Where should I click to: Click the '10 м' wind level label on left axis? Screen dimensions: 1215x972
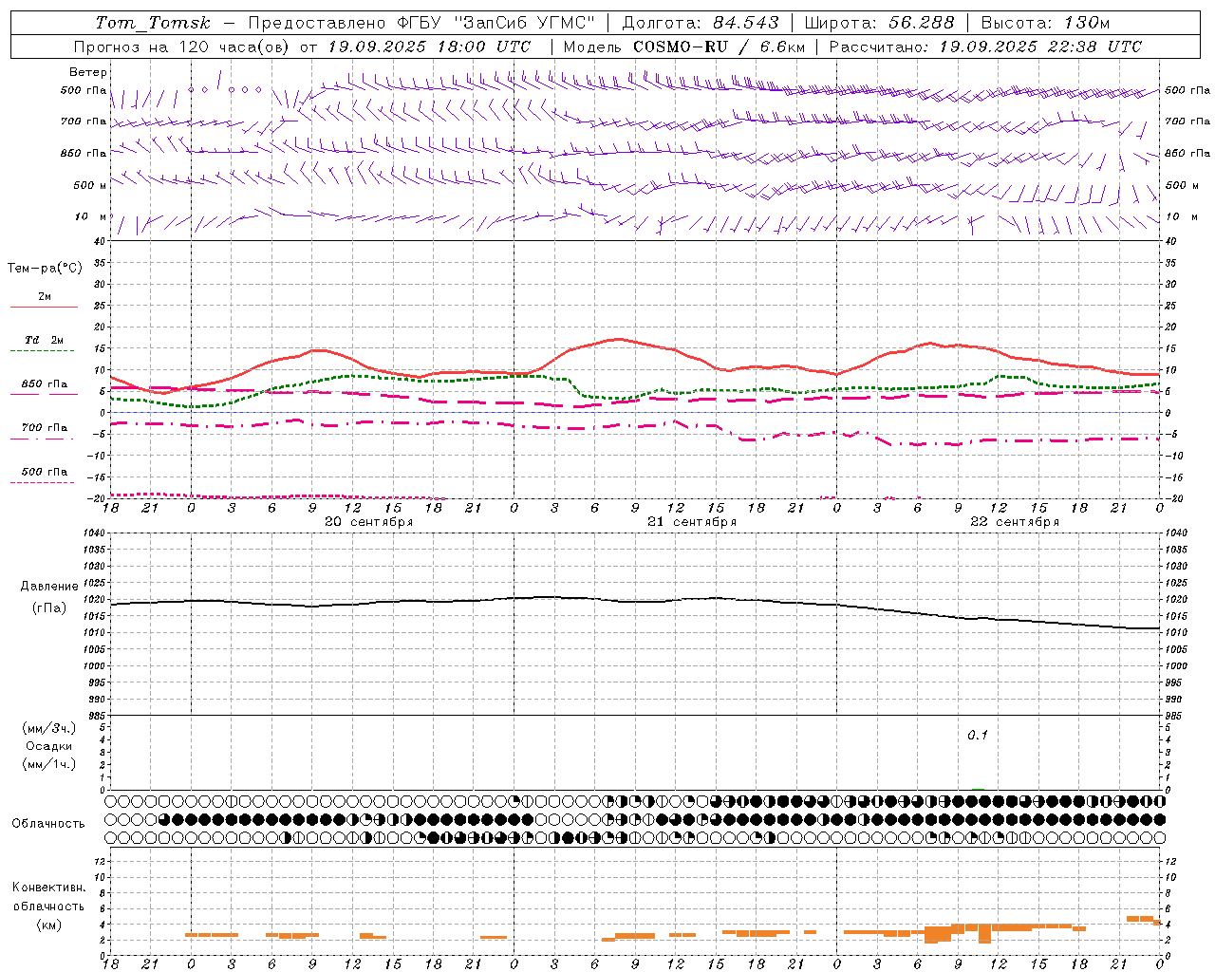91,216
